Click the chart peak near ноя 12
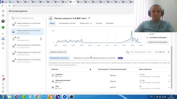This screenshot has width=177, height=99. (x=132, y=31)
